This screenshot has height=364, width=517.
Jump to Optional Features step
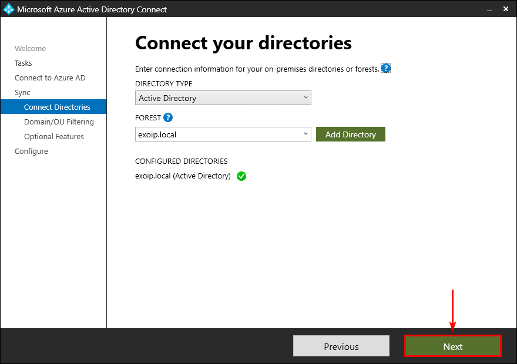[54, 137]
